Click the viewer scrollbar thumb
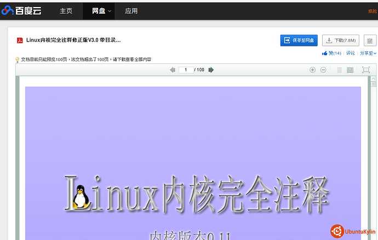 [x=374, y=84]
